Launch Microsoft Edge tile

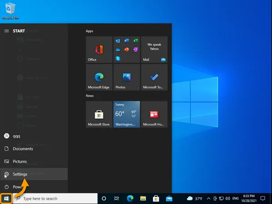click(x=99, y=77)
